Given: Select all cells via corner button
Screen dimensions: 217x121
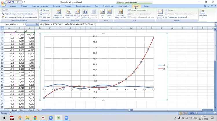Looking at the screenshot, I should tap(2, 28).
